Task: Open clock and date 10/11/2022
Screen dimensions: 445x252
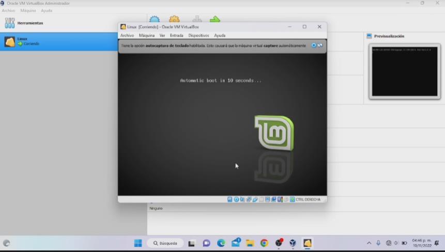Action: click(422, 243)
